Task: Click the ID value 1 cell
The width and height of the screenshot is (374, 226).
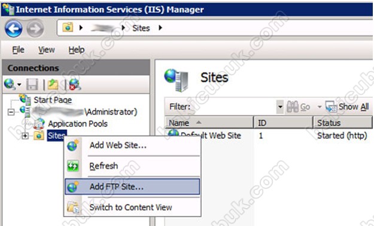Action: (x=261, y=136)
